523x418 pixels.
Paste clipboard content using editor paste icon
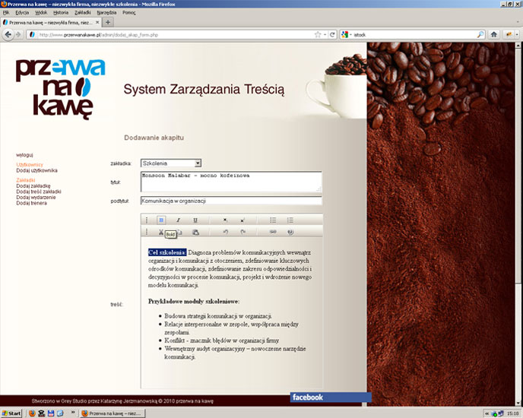pos(195,232)
